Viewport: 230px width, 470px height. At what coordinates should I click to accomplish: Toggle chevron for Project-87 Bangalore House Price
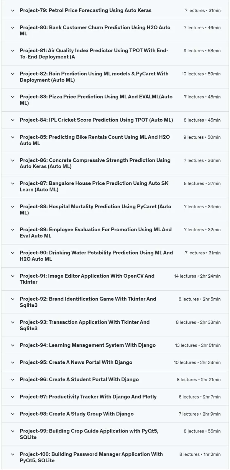(13, 183)
